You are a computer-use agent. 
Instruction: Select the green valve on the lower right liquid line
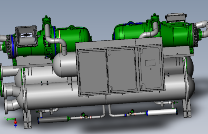click(x=132, y=111)
